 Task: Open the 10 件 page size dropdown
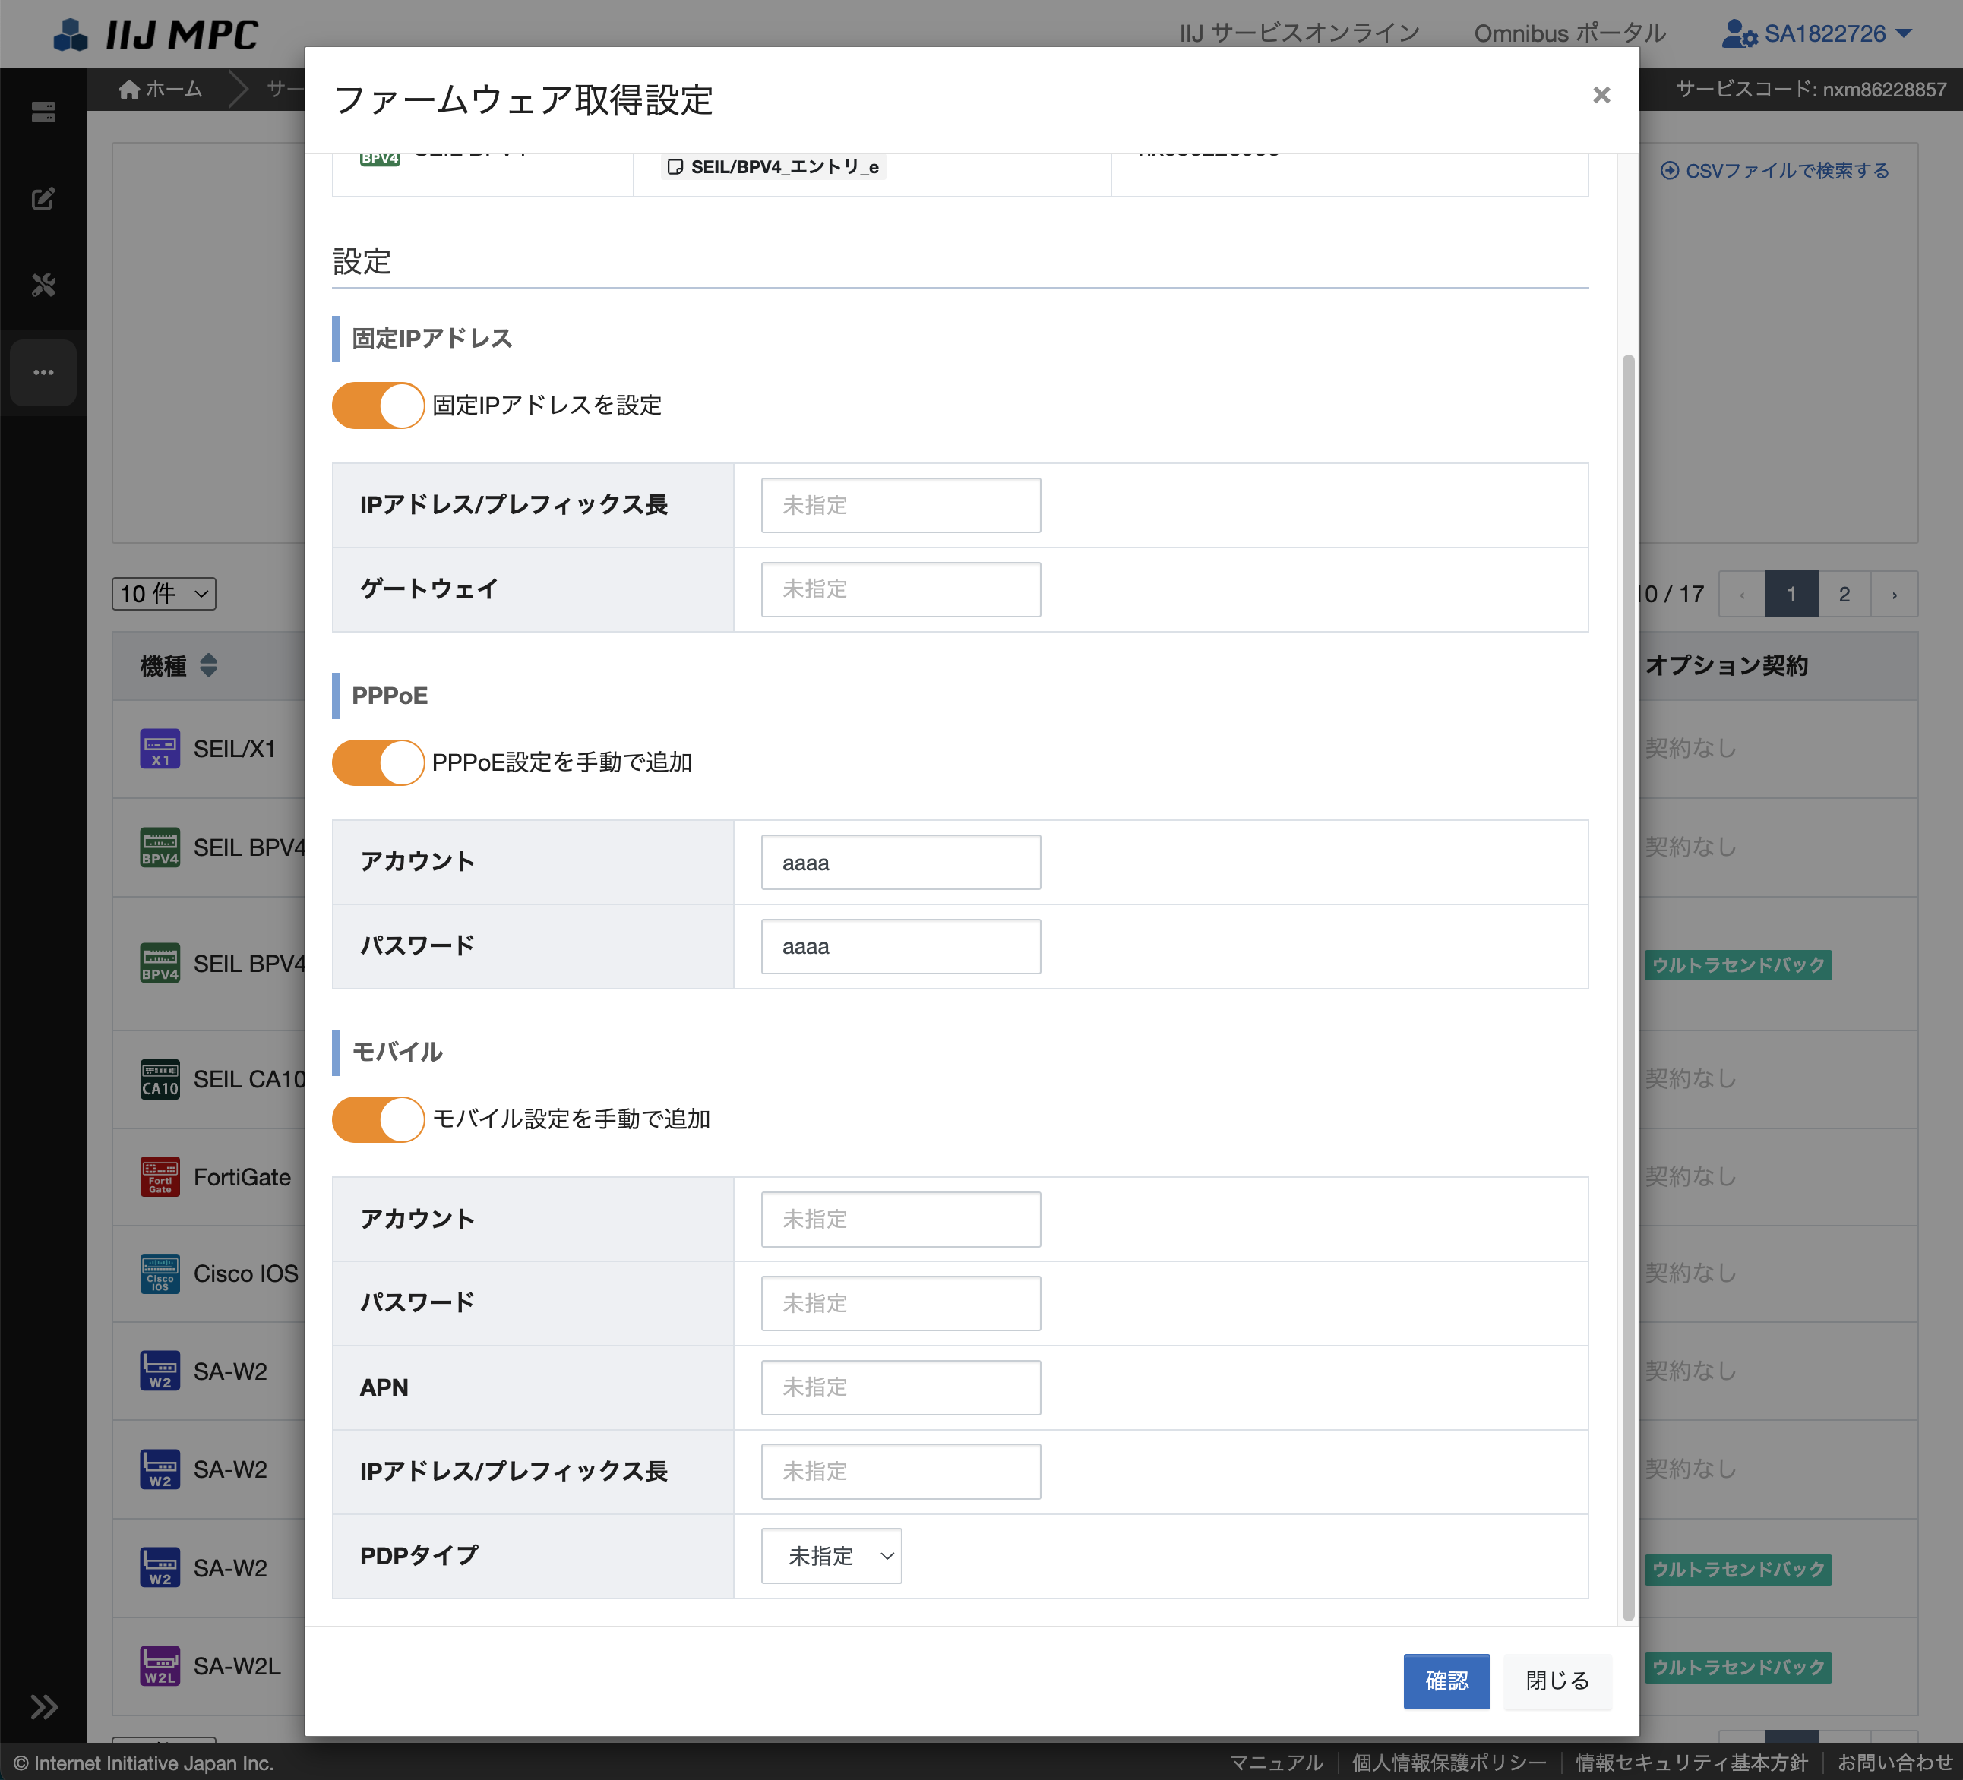point(163,594)
